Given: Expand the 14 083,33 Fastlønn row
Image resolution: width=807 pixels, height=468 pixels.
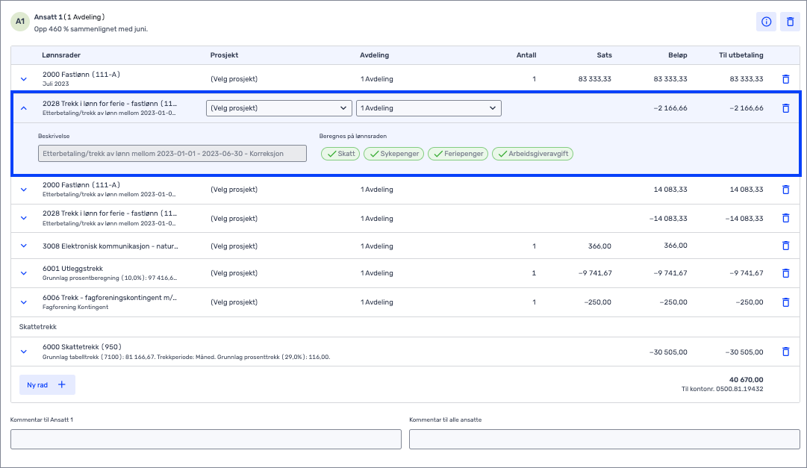Looking at the screenshot, I should [24, 190].
